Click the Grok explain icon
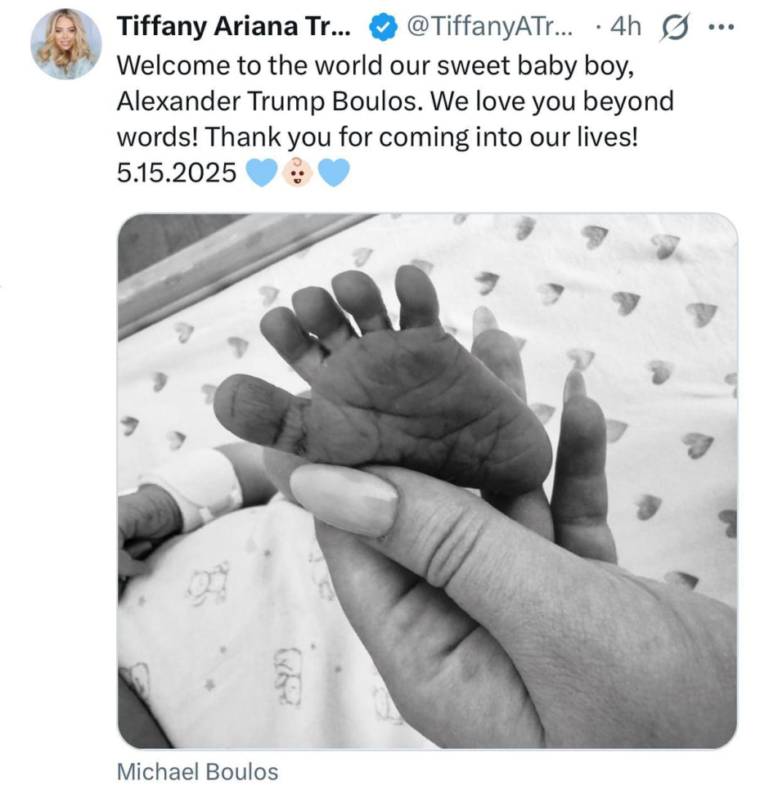Image resolution: width=769 pixels, height=803 pixels. 672,27
